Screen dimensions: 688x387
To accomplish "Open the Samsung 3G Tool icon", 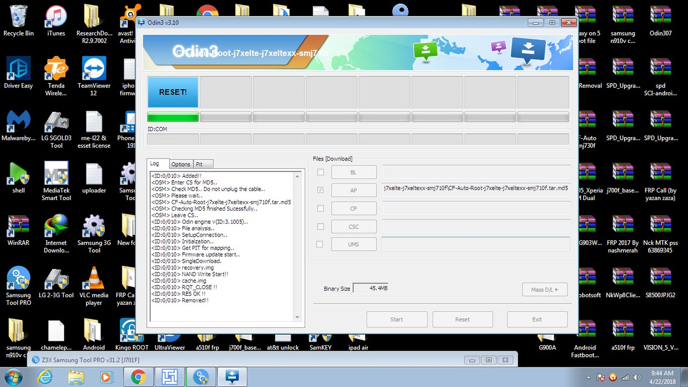I will click(94, 234).
